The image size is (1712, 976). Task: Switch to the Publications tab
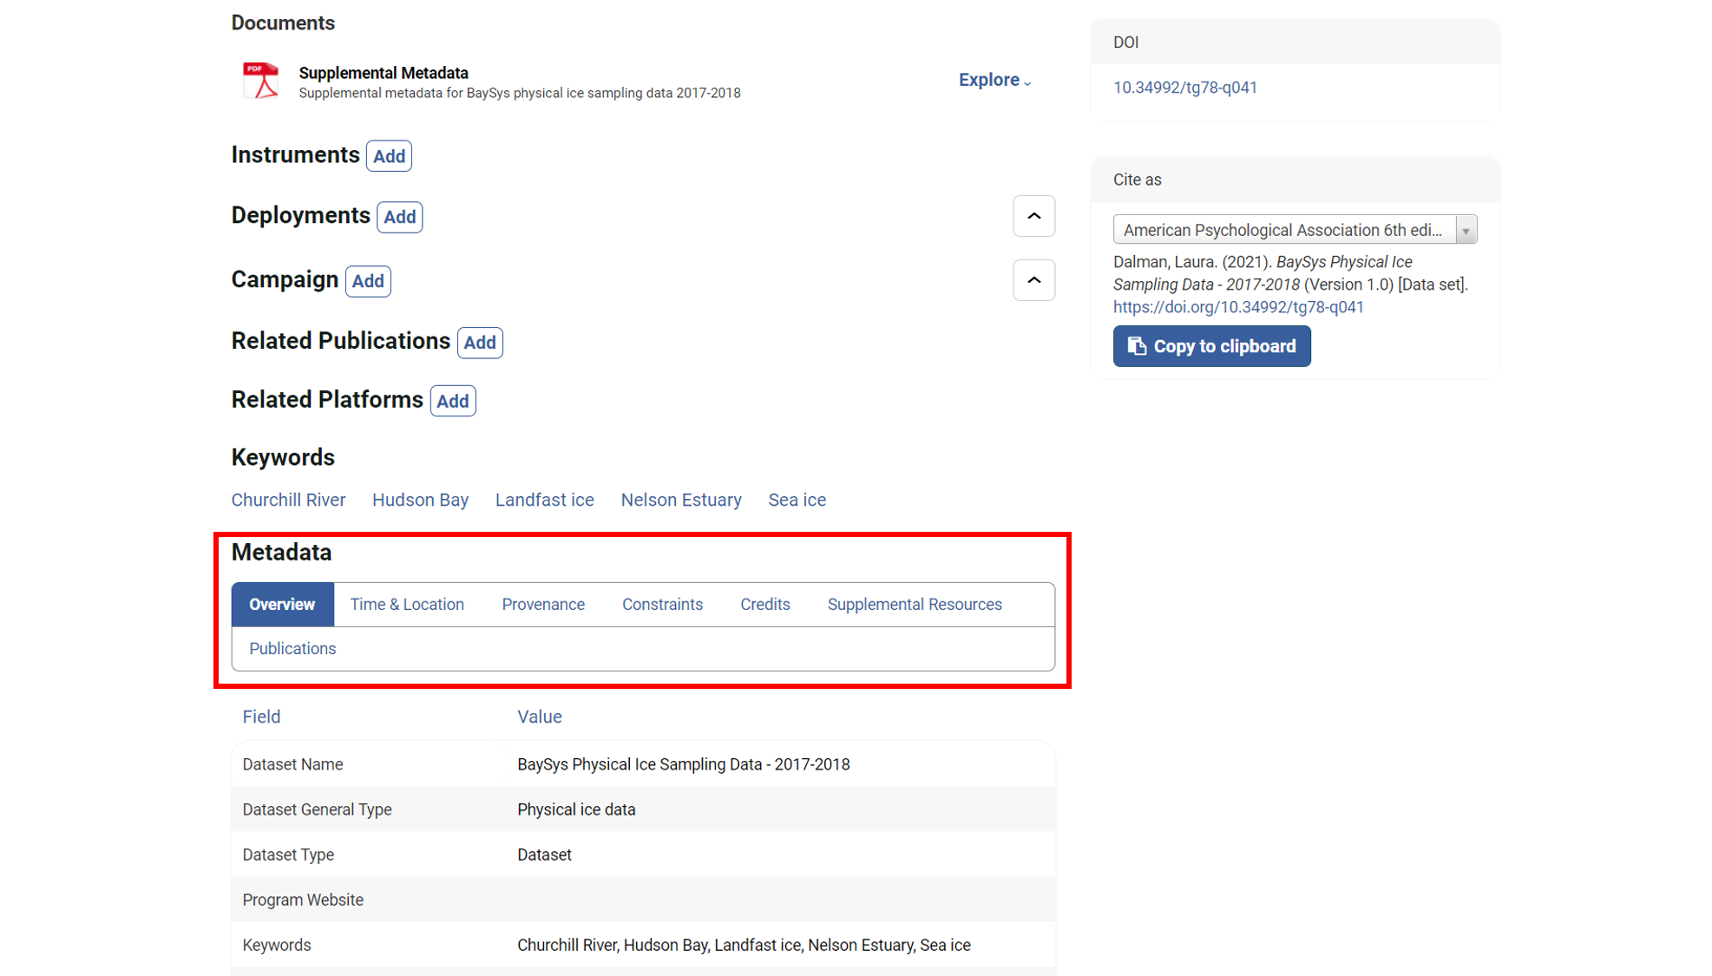[x=292, y=649]
